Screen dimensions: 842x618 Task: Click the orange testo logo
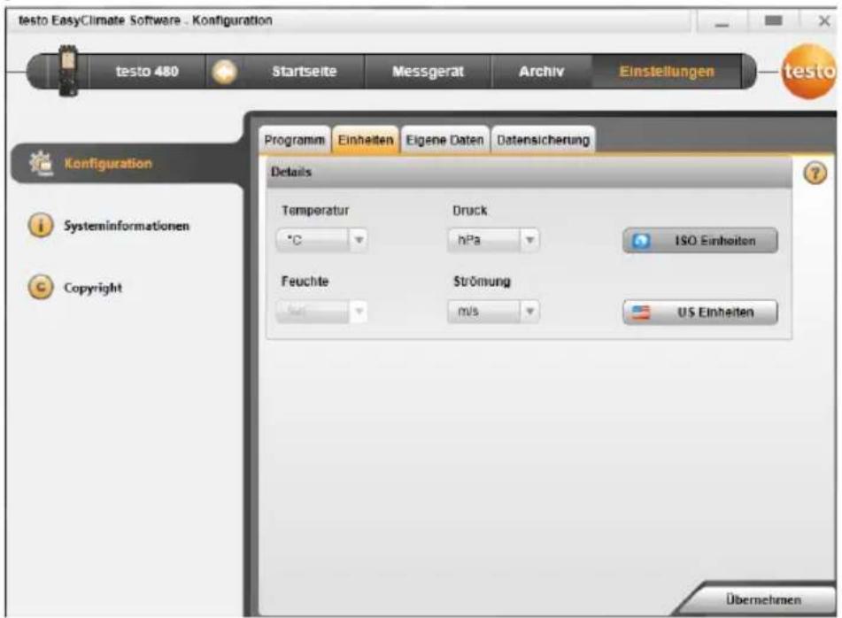click(x=808, y=72)
